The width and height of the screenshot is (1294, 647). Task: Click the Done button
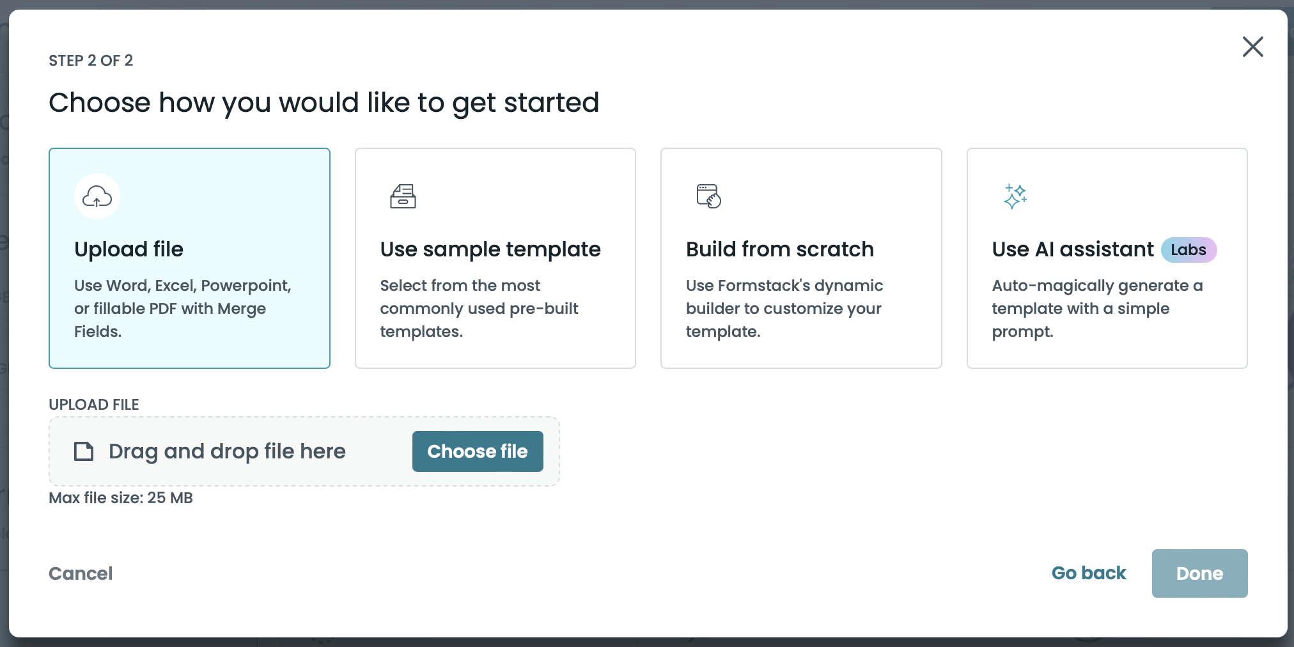pos(1199,573)
